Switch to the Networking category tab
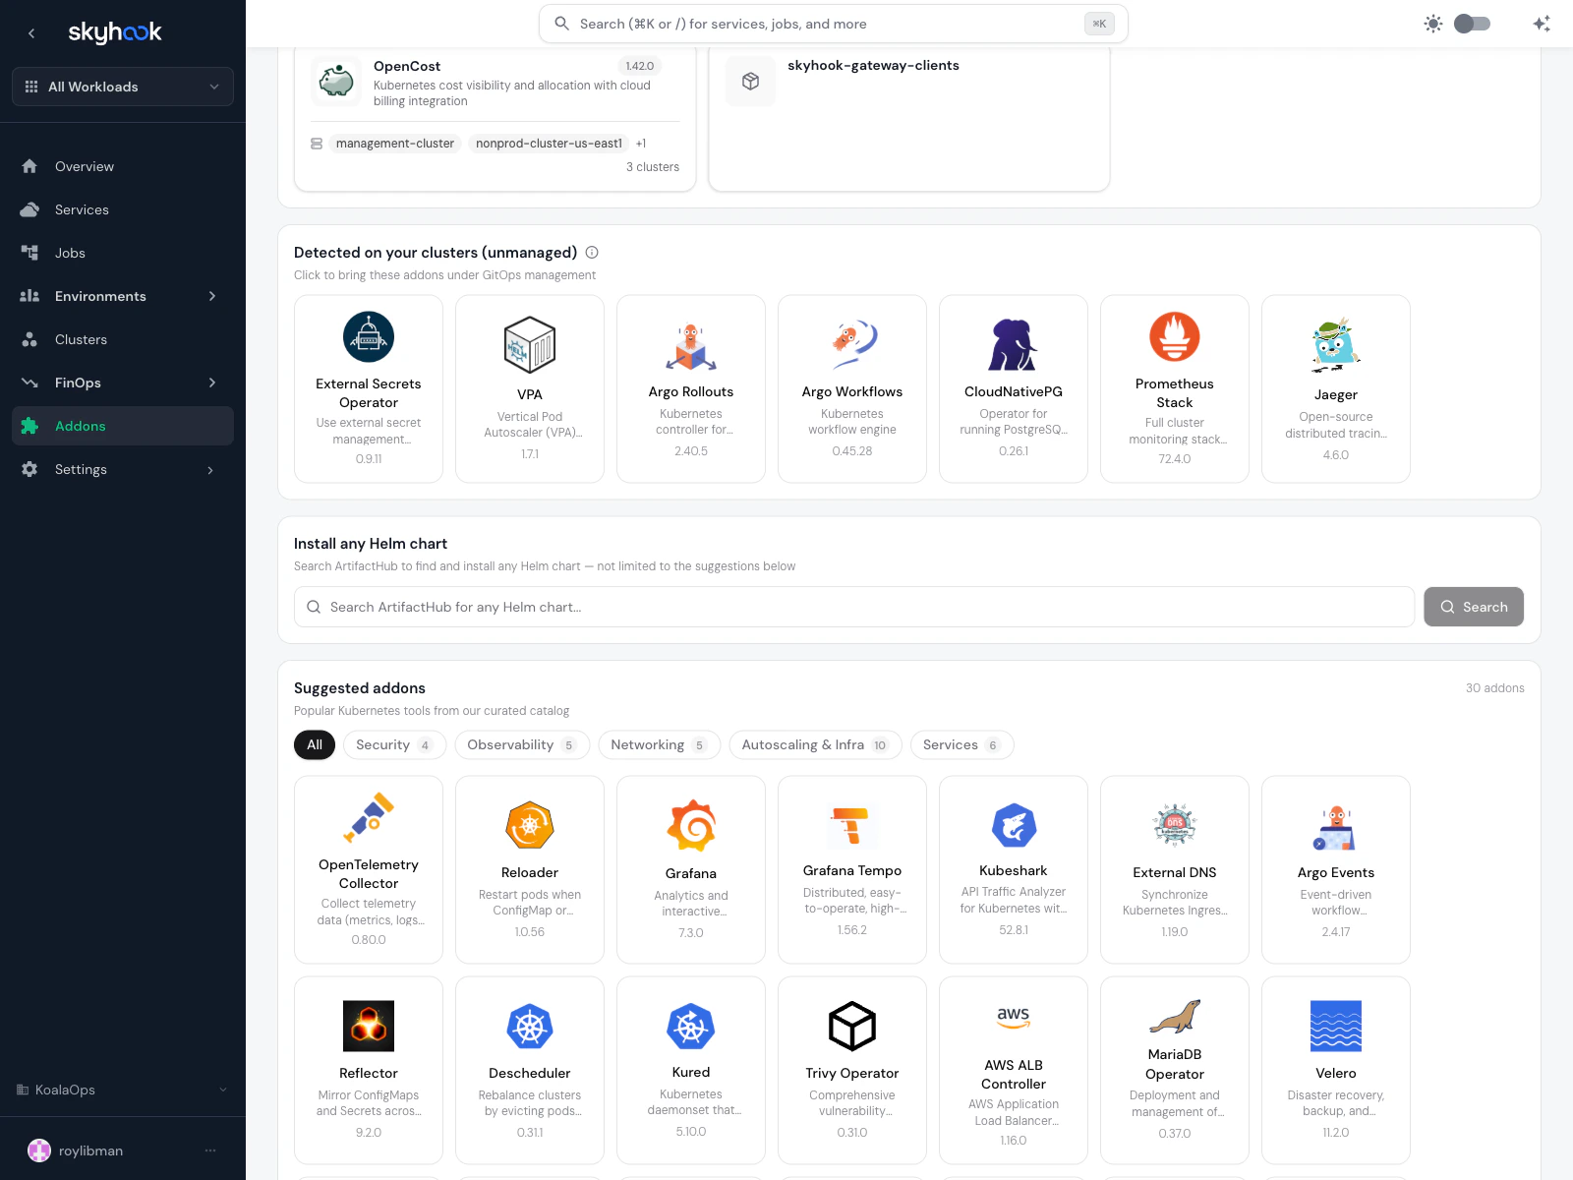 pyautogui.click(x=659, y=744)
